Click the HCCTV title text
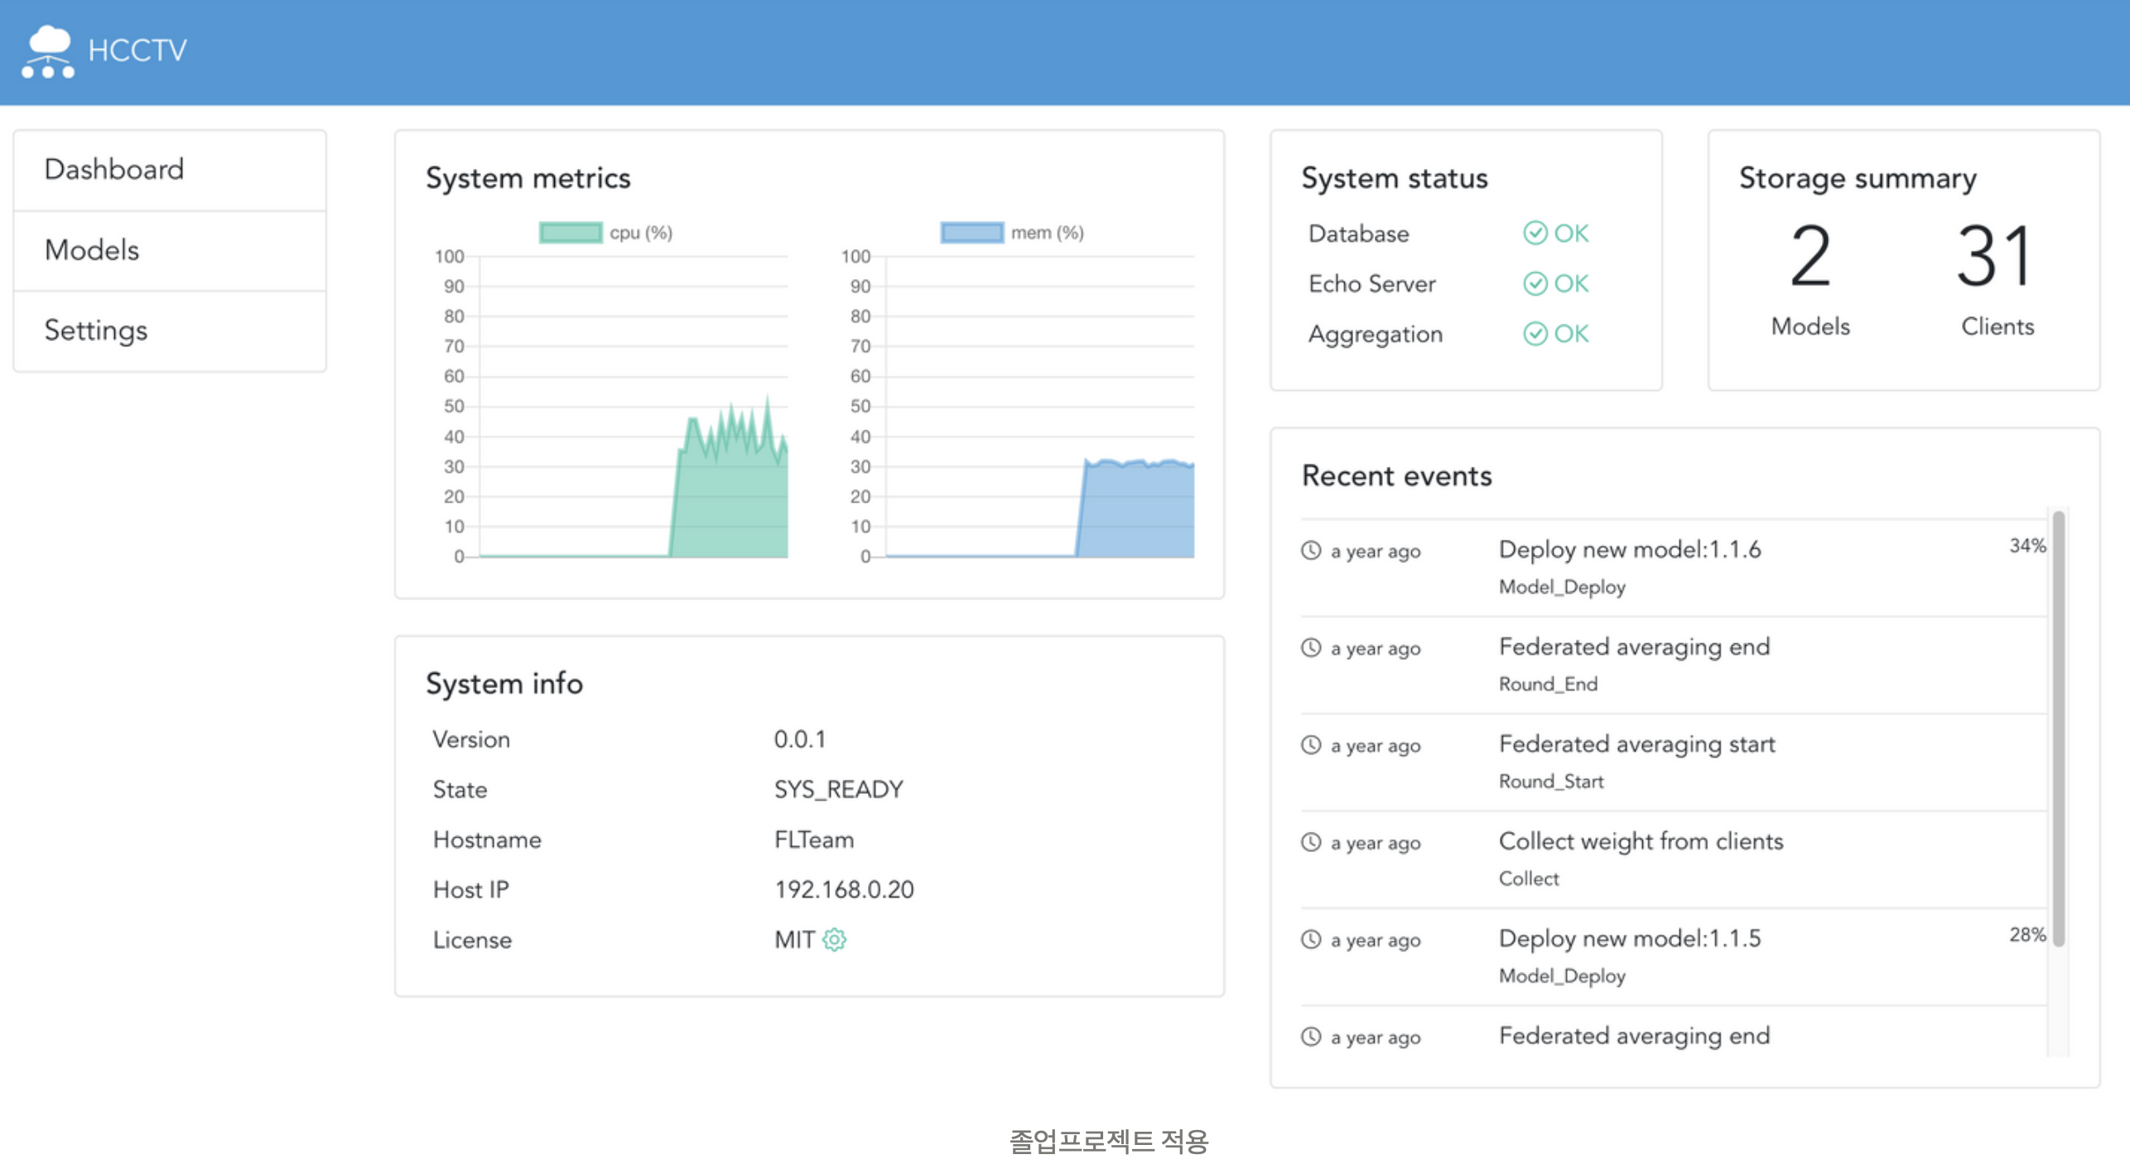 click(x=137, y=51)
